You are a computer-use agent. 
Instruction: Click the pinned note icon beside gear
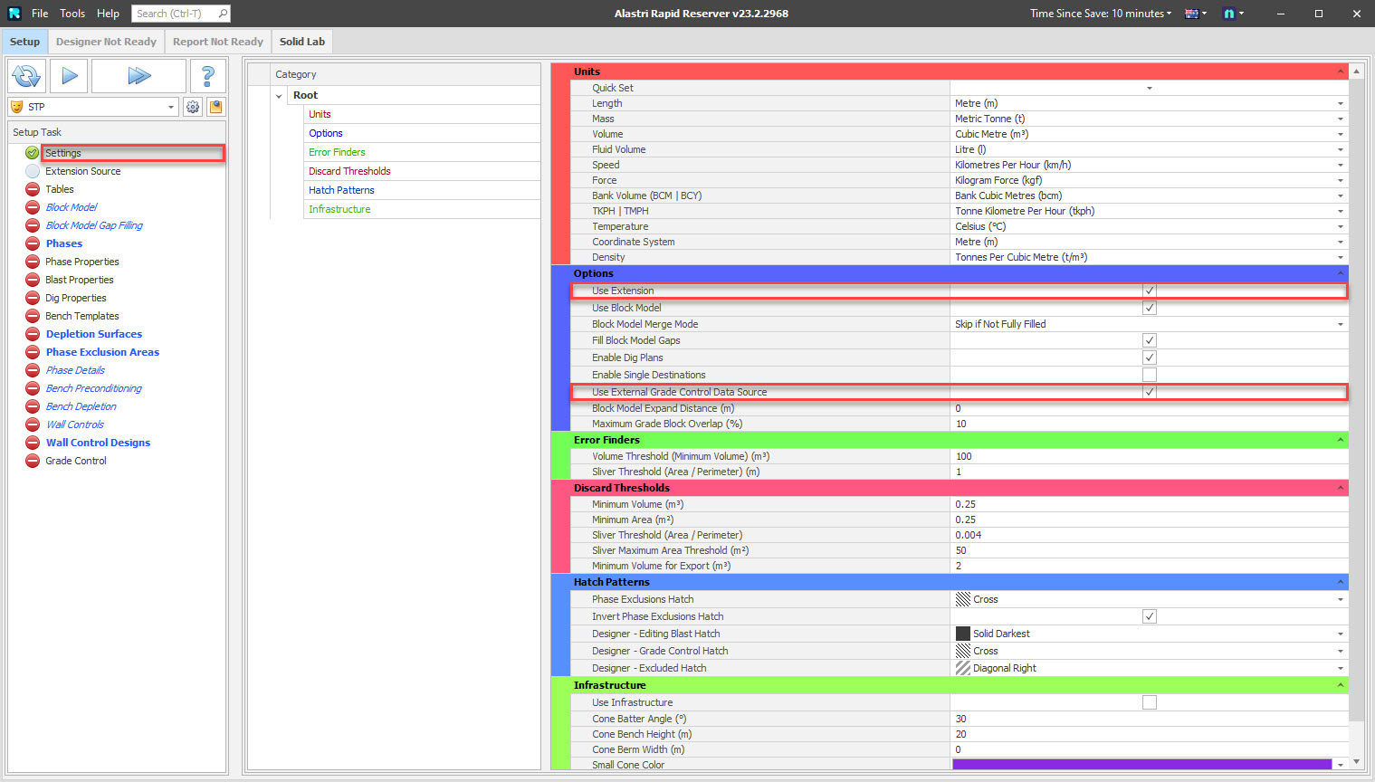coord(215,107)
